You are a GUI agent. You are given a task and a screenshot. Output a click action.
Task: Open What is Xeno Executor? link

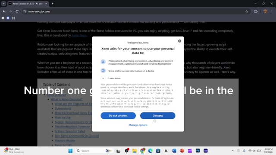tap(66, 99)
